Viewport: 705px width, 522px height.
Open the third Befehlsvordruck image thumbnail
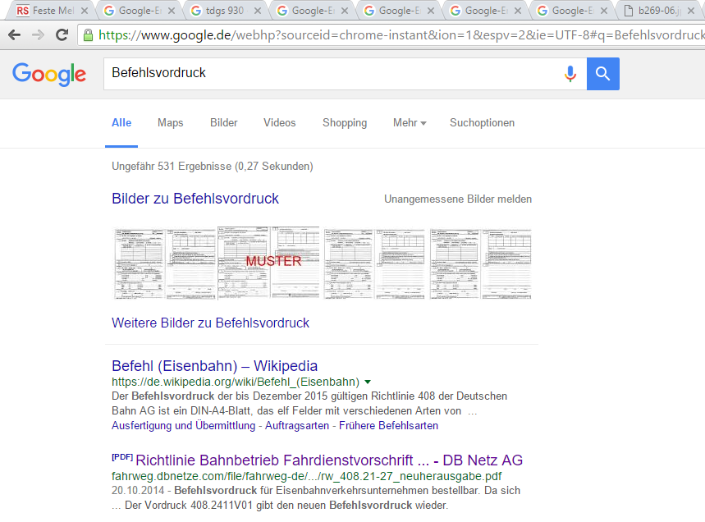pyautogui.click(x=374, y=264)
